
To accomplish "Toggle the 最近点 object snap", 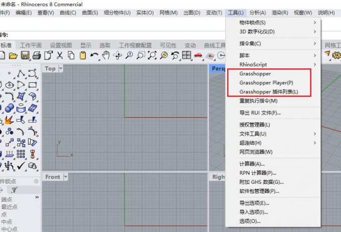I will tap(9, 207).
